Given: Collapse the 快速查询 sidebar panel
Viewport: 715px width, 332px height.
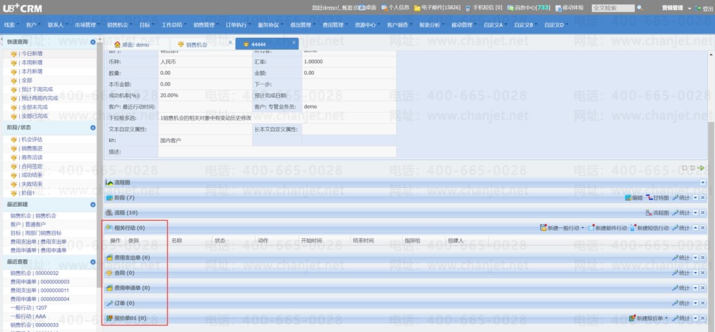Looking at the screenshot, I should (x=93, y=42).
